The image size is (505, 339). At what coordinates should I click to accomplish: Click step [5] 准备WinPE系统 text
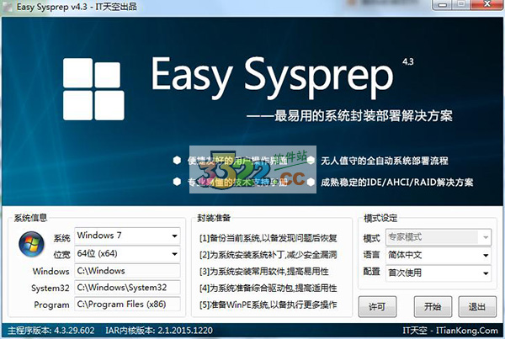[x=268, y=305]
